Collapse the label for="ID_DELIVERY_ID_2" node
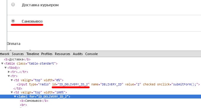The width and height of the screenshot is (201, 108). [15, 97]
